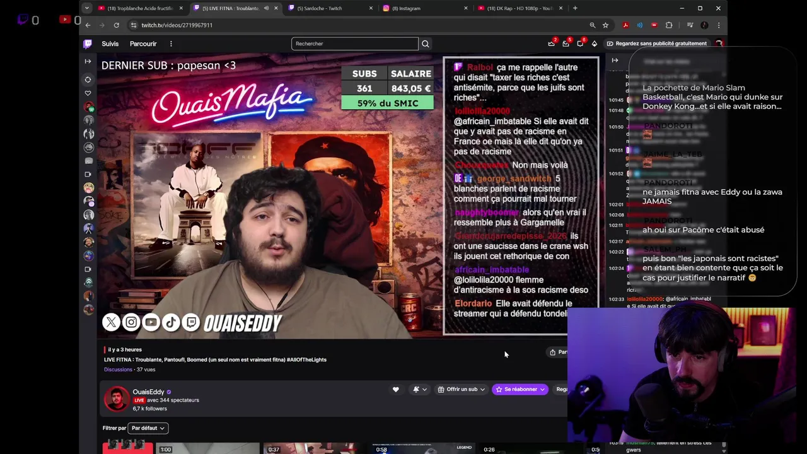Image resolution: width=807 pixels, height=454 pixels.
Task: Open a new browser tab
Action: [575, 8]
